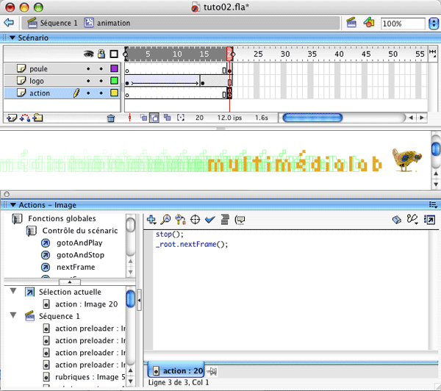Open Find and Replace icon
Viewport: 441px width, 391px height.
tap(180, 220)
